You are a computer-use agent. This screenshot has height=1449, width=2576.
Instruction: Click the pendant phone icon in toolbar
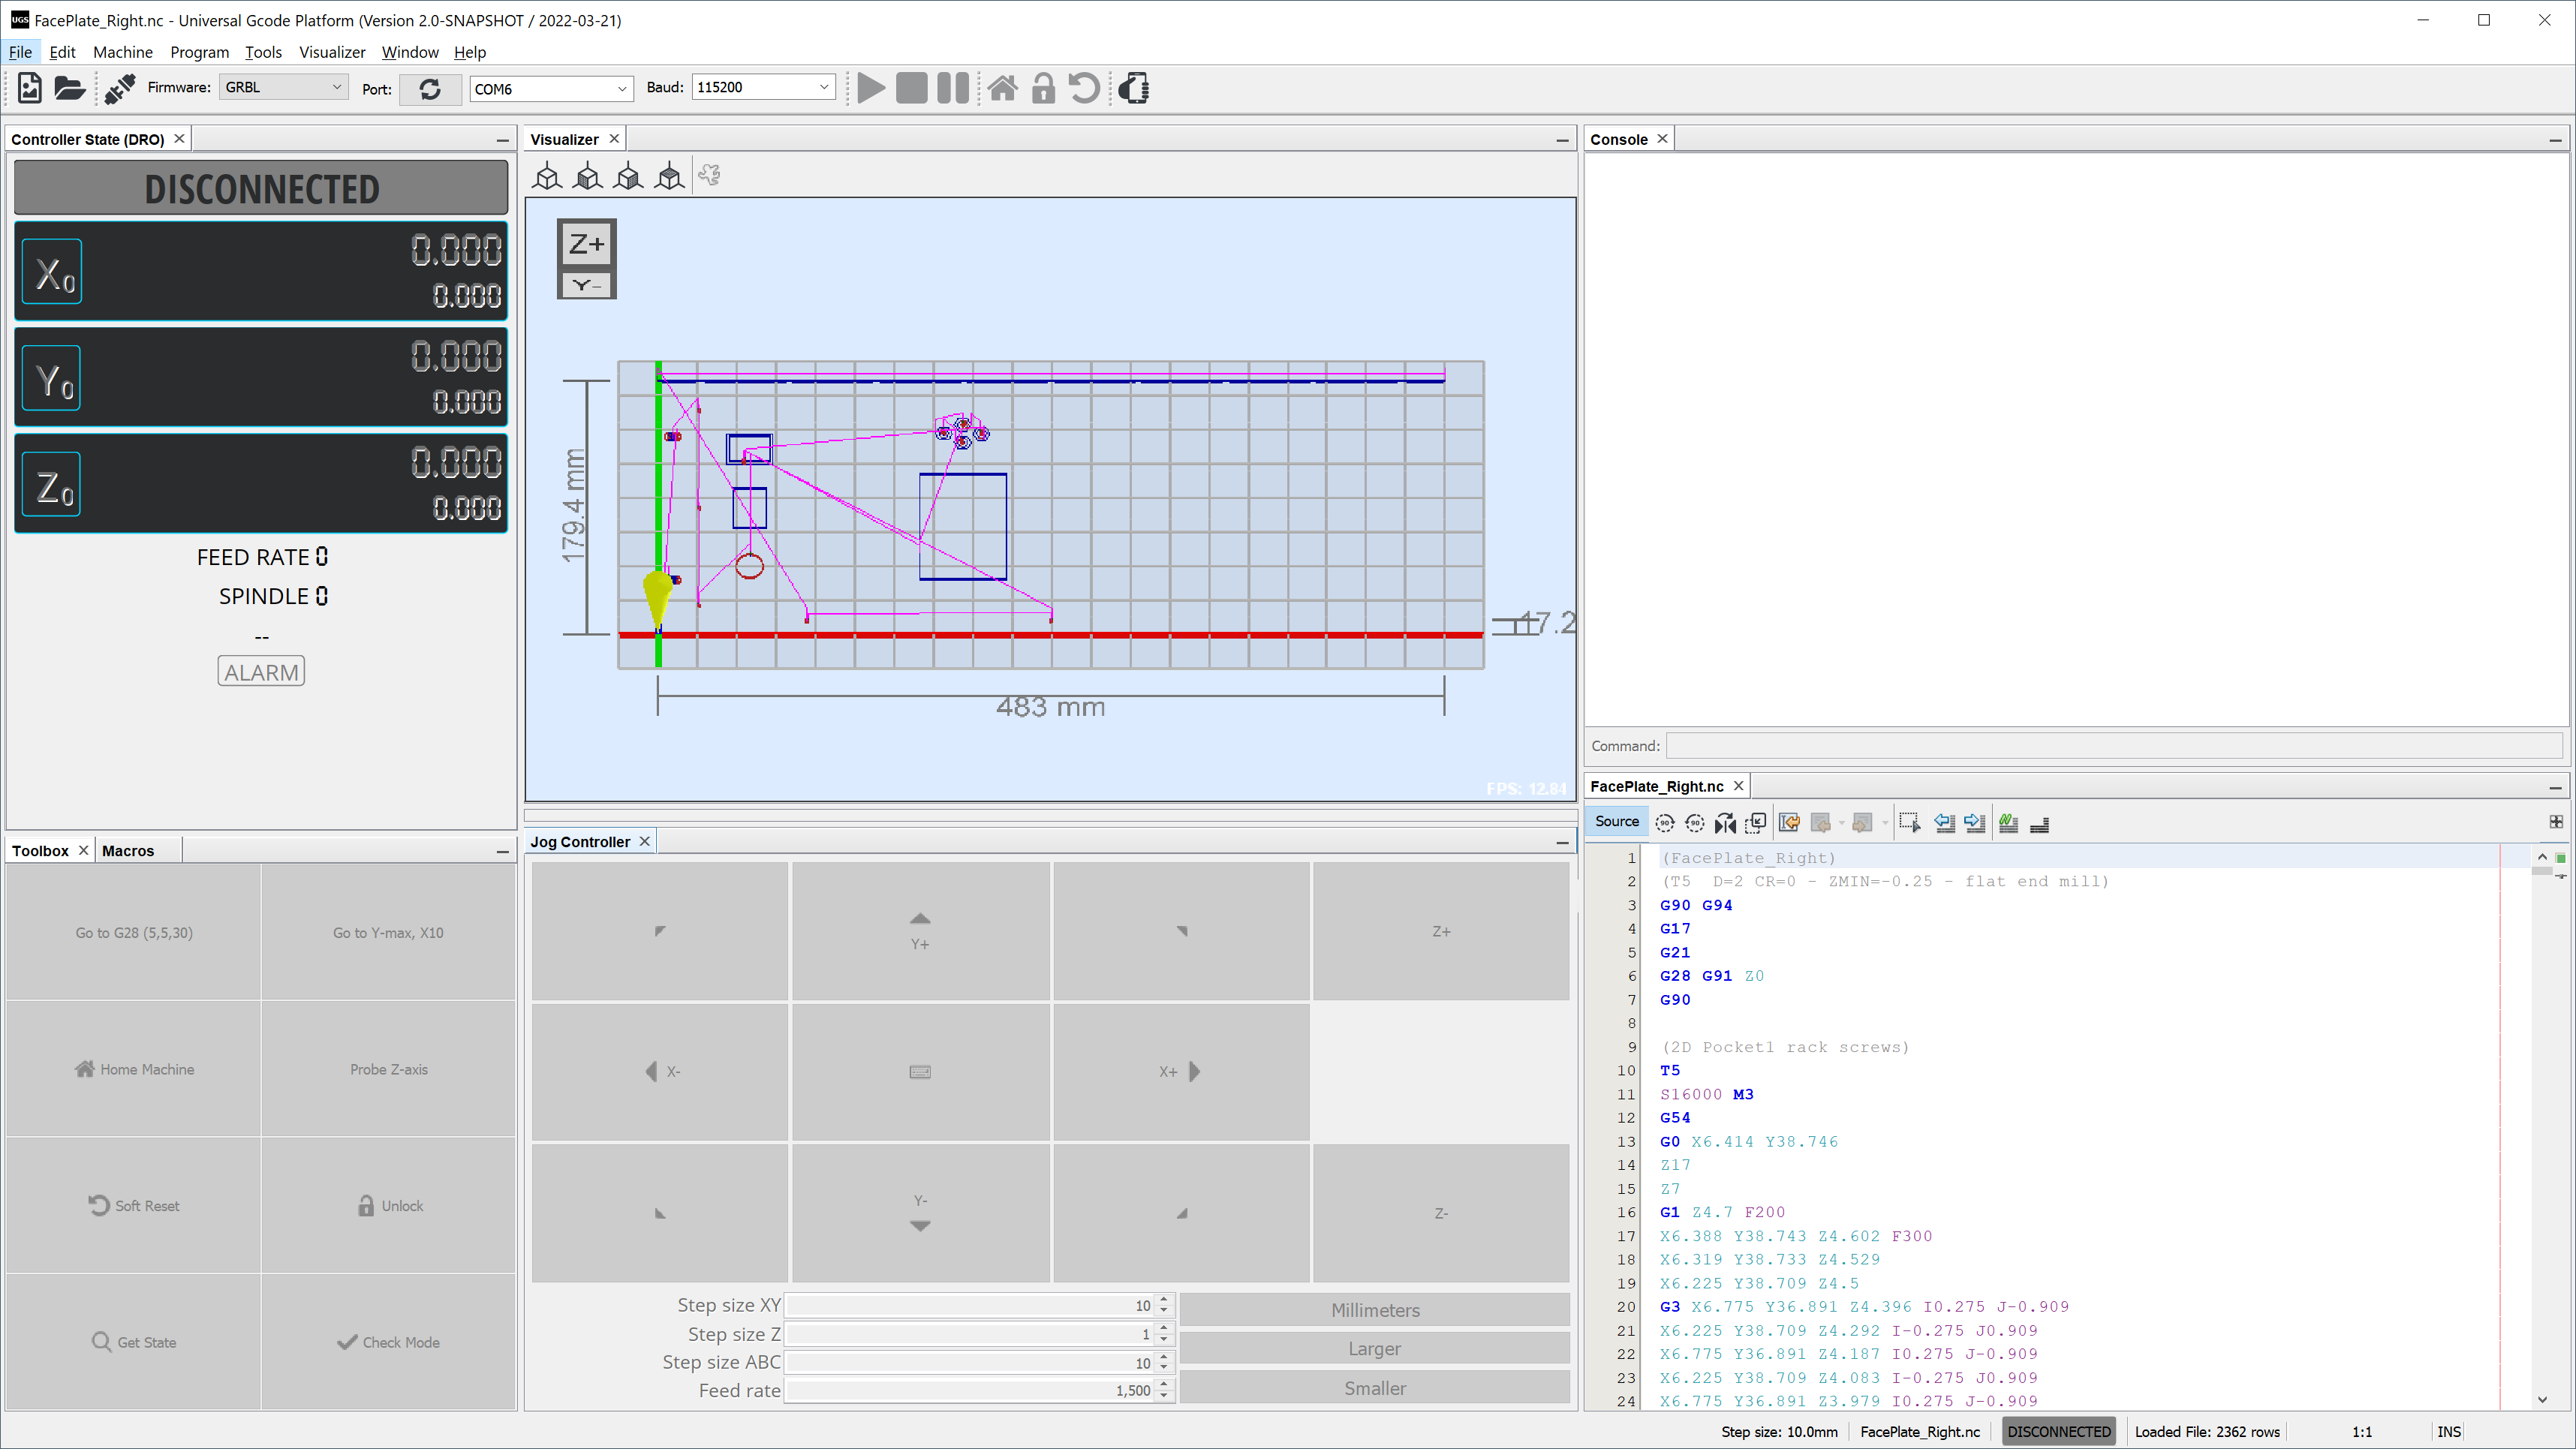(1134, 89)
